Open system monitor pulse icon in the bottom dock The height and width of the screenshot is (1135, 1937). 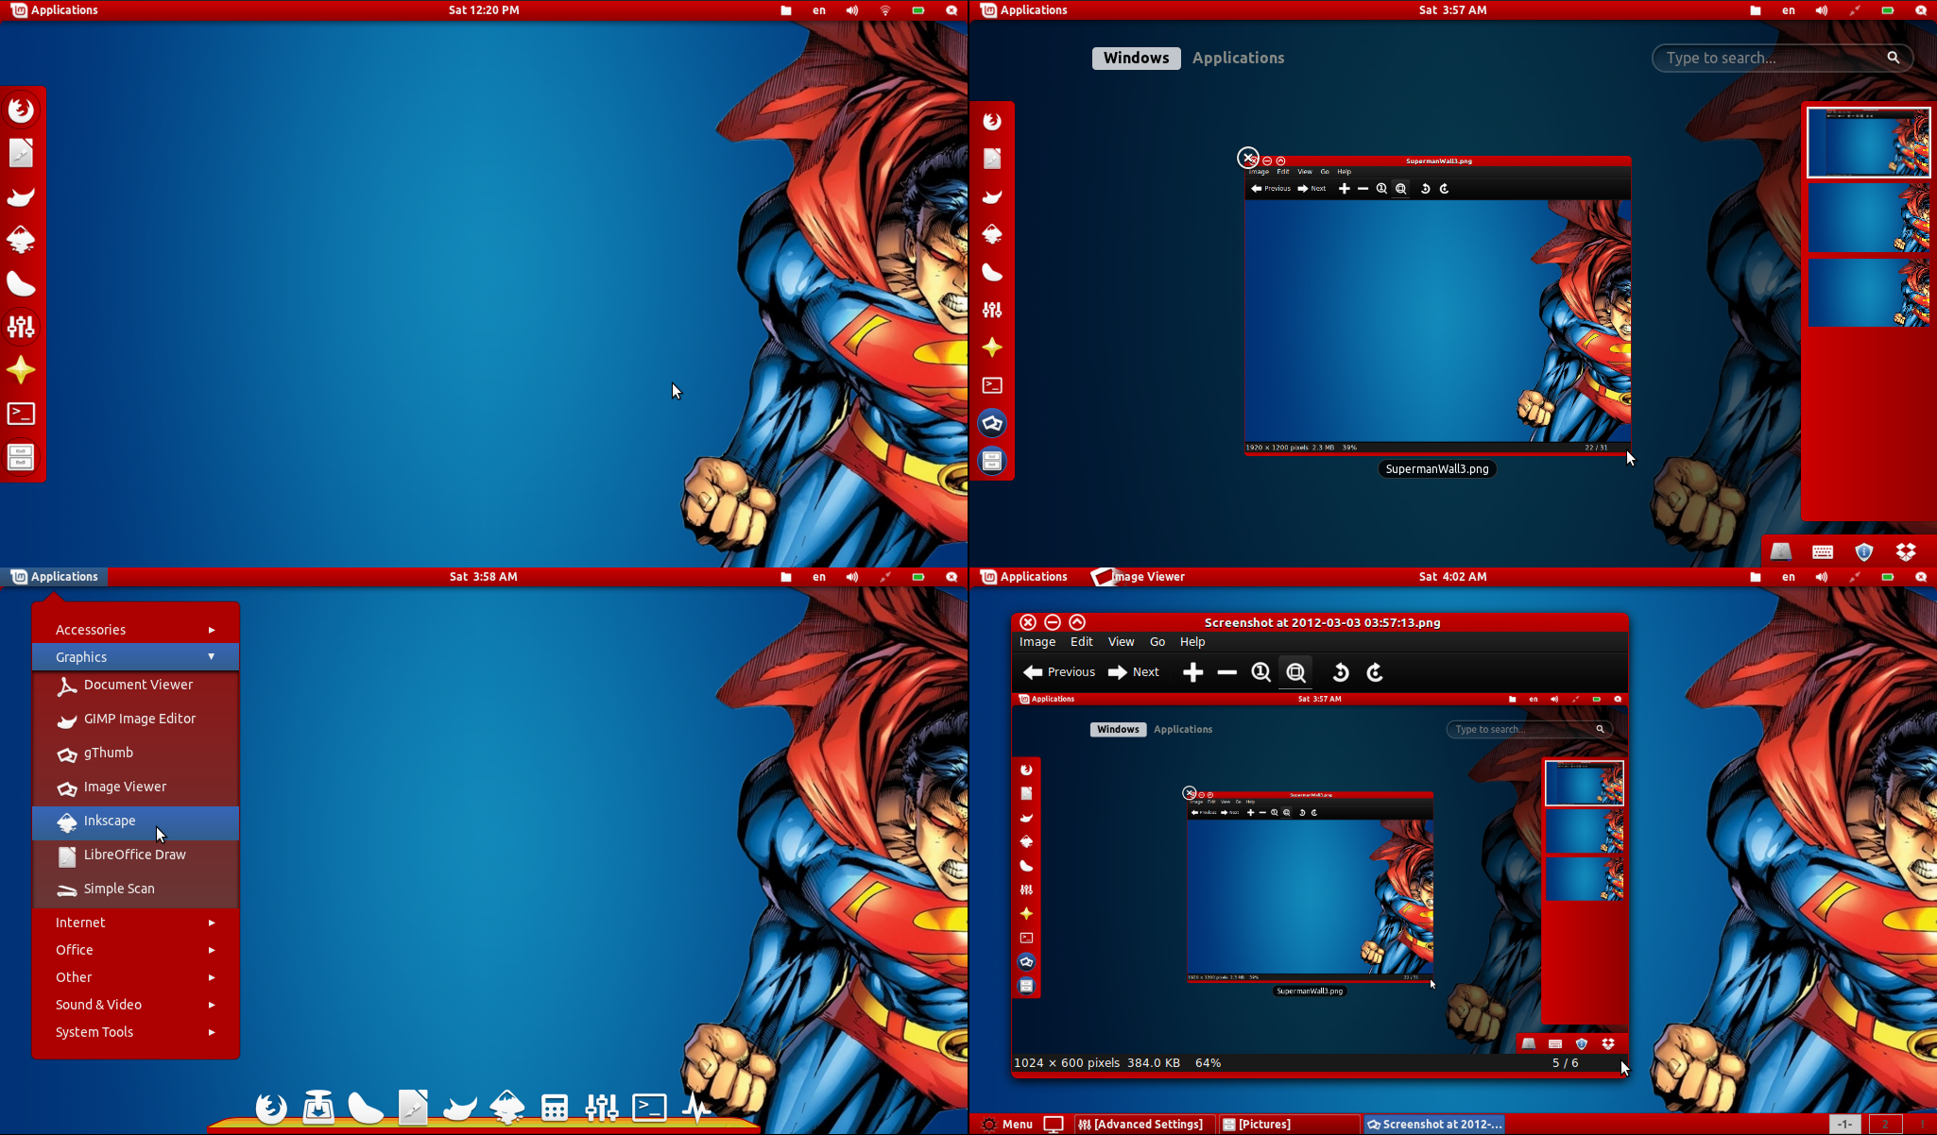click(x=696, y=1108)
